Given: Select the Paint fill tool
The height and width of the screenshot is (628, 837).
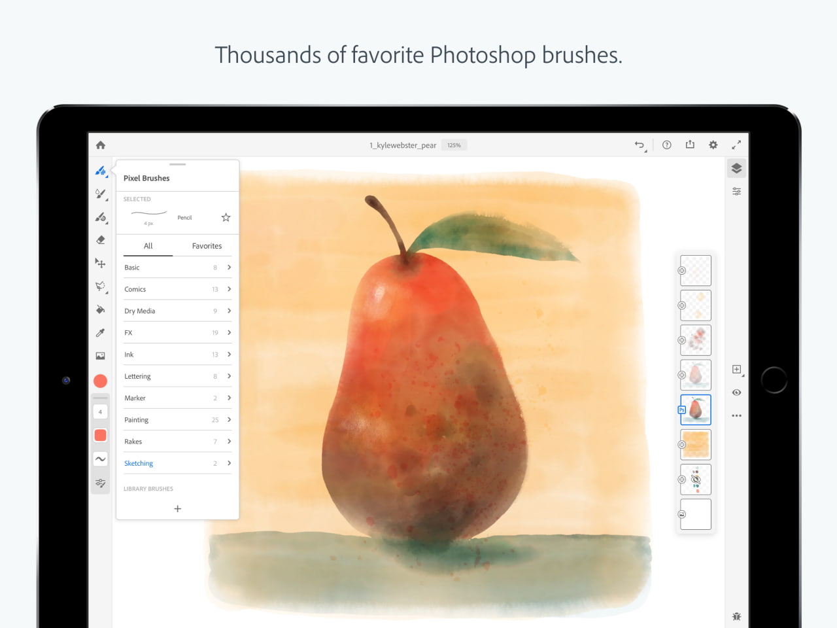Looking at the screenshot, I should tap(100, 309).
